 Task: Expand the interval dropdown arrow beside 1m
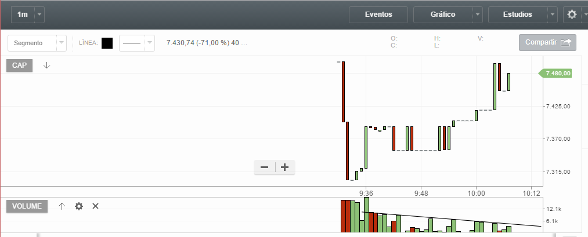(39, 14)
